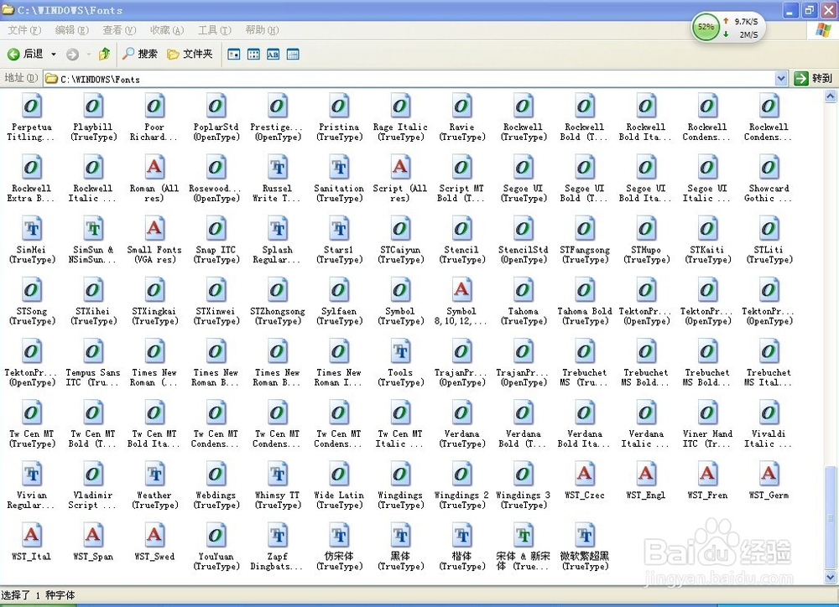Click the scrollbar down arrow
This screenshot has height=607, width=839.
pos(831,578)
